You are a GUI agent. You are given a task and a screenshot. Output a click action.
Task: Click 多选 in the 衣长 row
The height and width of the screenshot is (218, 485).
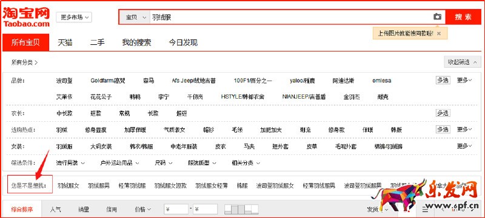pyautogui.click(x=443, y=113)
